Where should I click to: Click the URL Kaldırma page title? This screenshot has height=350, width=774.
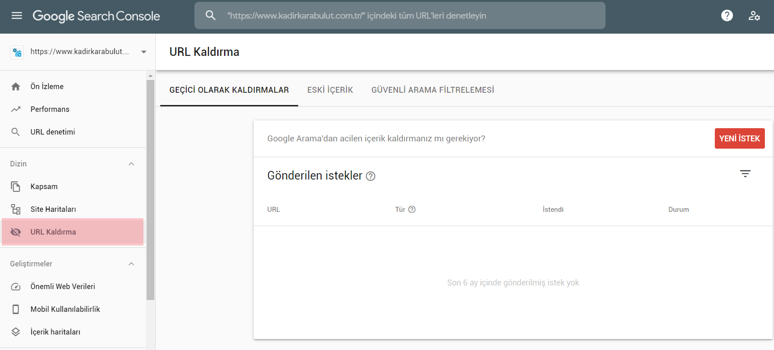pos(204,52)
